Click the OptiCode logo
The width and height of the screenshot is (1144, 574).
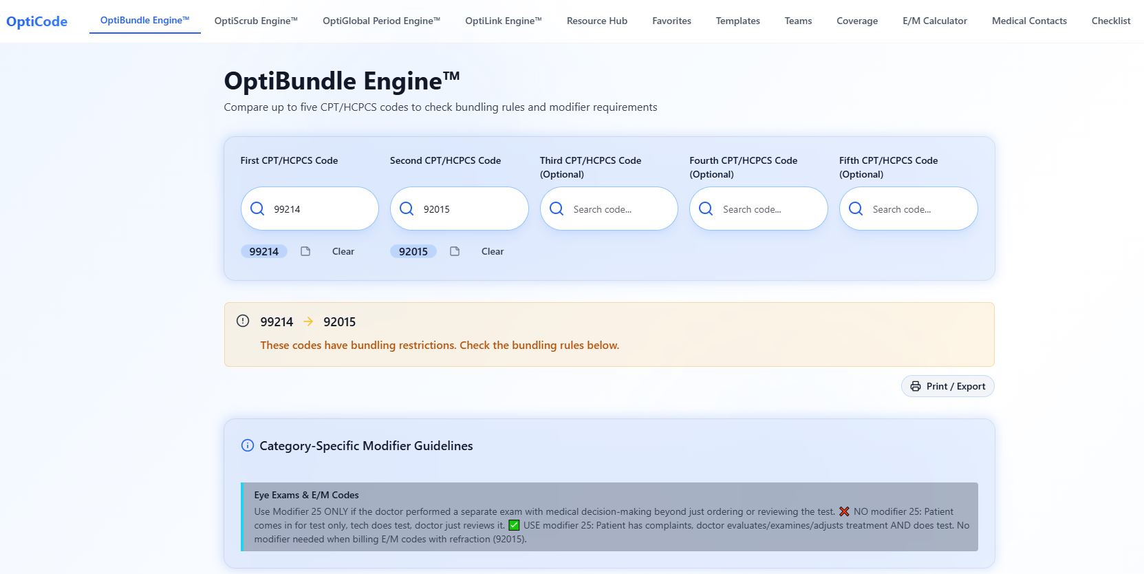[36, 21]
